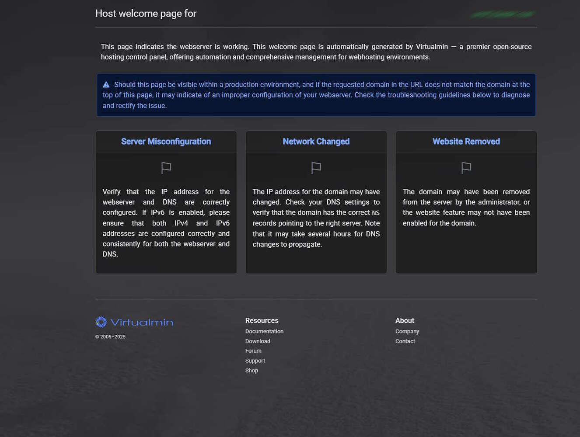The image size is (580, 437).
Task: Click the flag icon under Network Changed
Action: (316, 168)
